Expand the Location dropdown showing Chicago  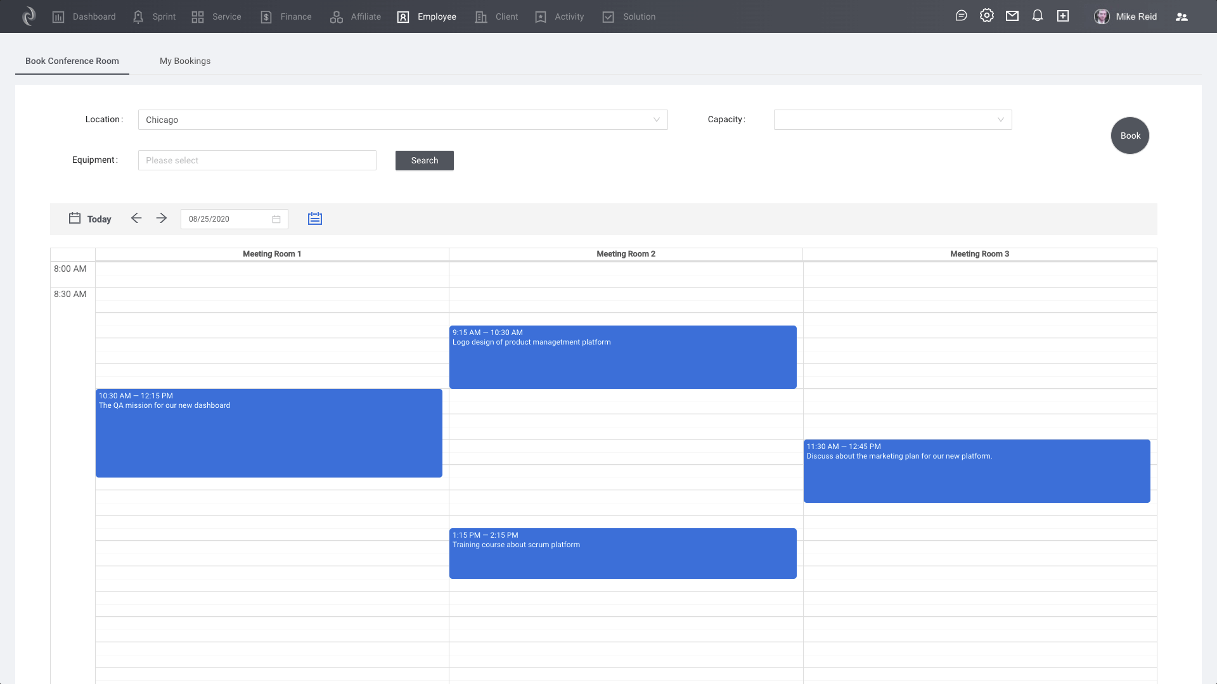[x=402, y=120]
